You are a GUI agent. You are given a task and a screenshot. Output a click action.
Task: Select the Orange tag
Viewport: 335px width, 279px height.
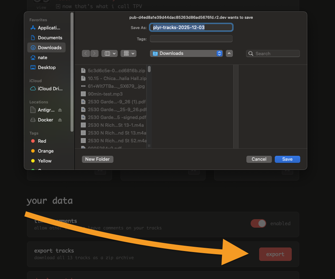tap(45, 151)
